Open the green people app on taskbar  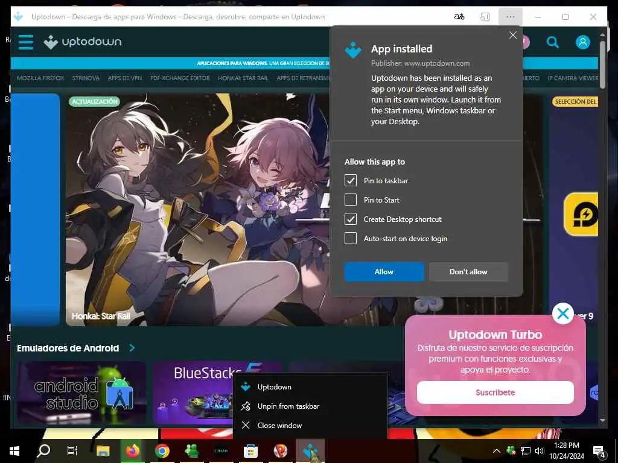point(191,451)
